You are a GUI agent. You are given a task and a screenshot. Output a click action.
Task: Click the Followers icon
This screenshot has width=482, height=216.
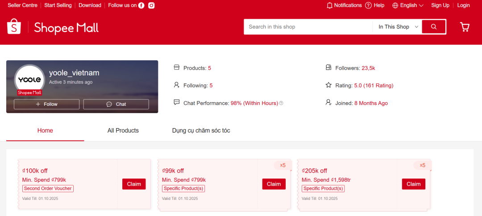click(x=328, y=67)
